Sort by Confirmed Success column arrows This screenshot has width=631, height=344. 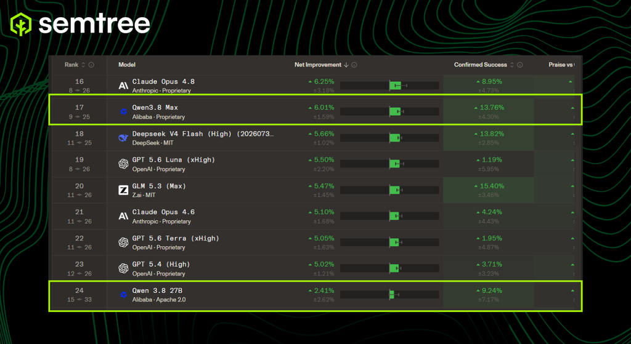(512, 65)
